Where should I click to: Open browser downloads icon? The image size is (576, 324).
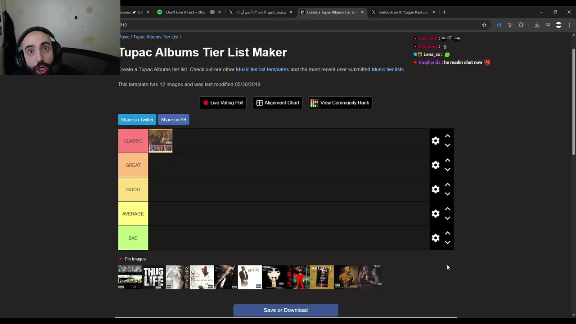pos(537,25)
